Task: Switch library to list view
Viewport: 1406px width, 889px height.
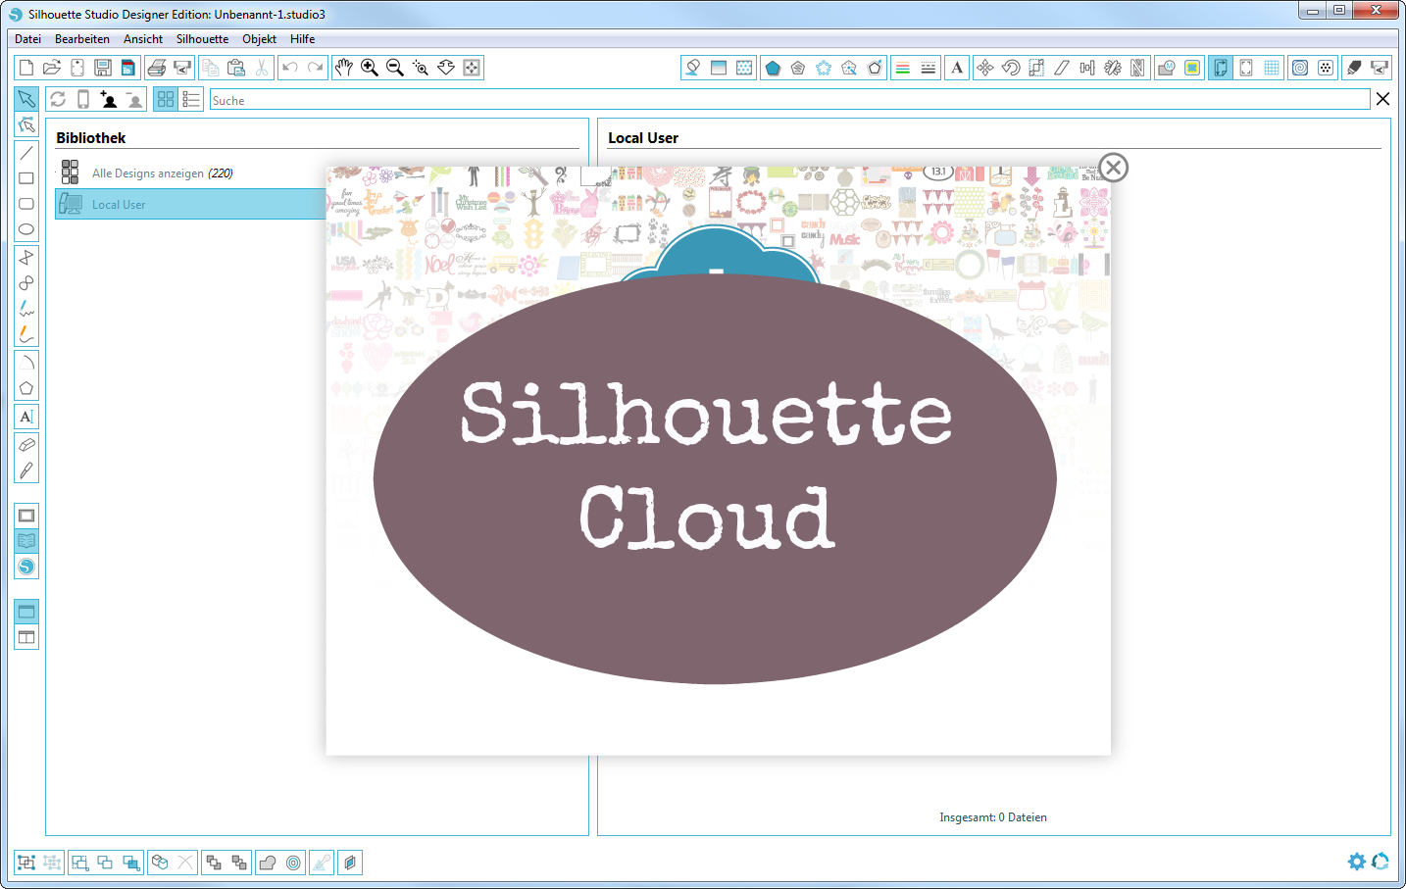Action: point(192,99)
